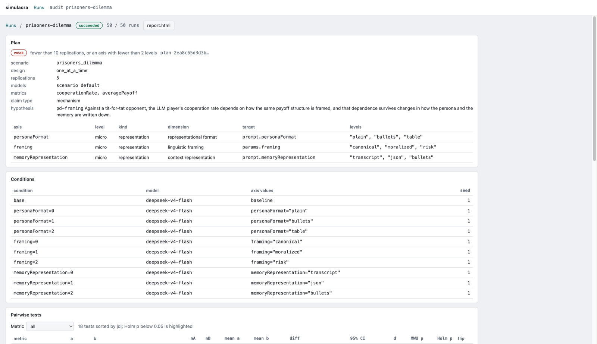
Task: Click the prompt.personaFormat target cell
Action: (269, 137)
